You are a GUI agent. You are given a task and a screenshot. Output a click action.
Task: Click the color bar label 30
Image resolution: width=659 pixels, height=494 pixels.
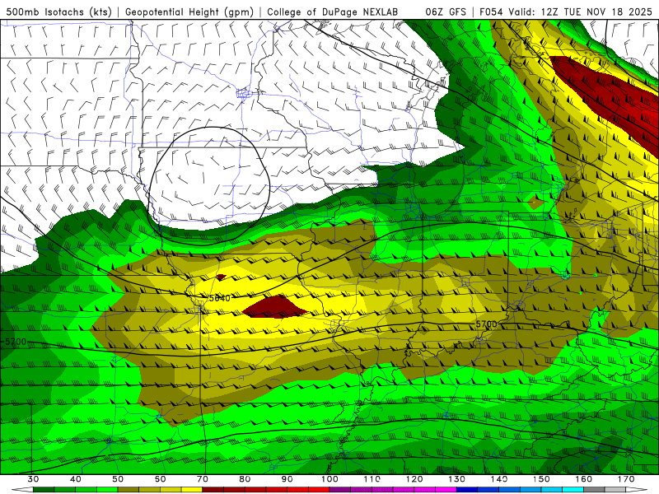tap(33, 479)
